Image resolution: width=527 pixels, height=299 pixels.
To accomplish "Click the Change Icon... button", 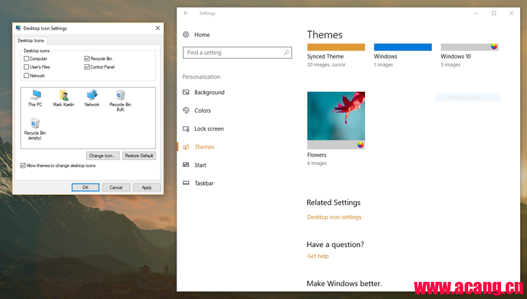I will pos(103,155).
